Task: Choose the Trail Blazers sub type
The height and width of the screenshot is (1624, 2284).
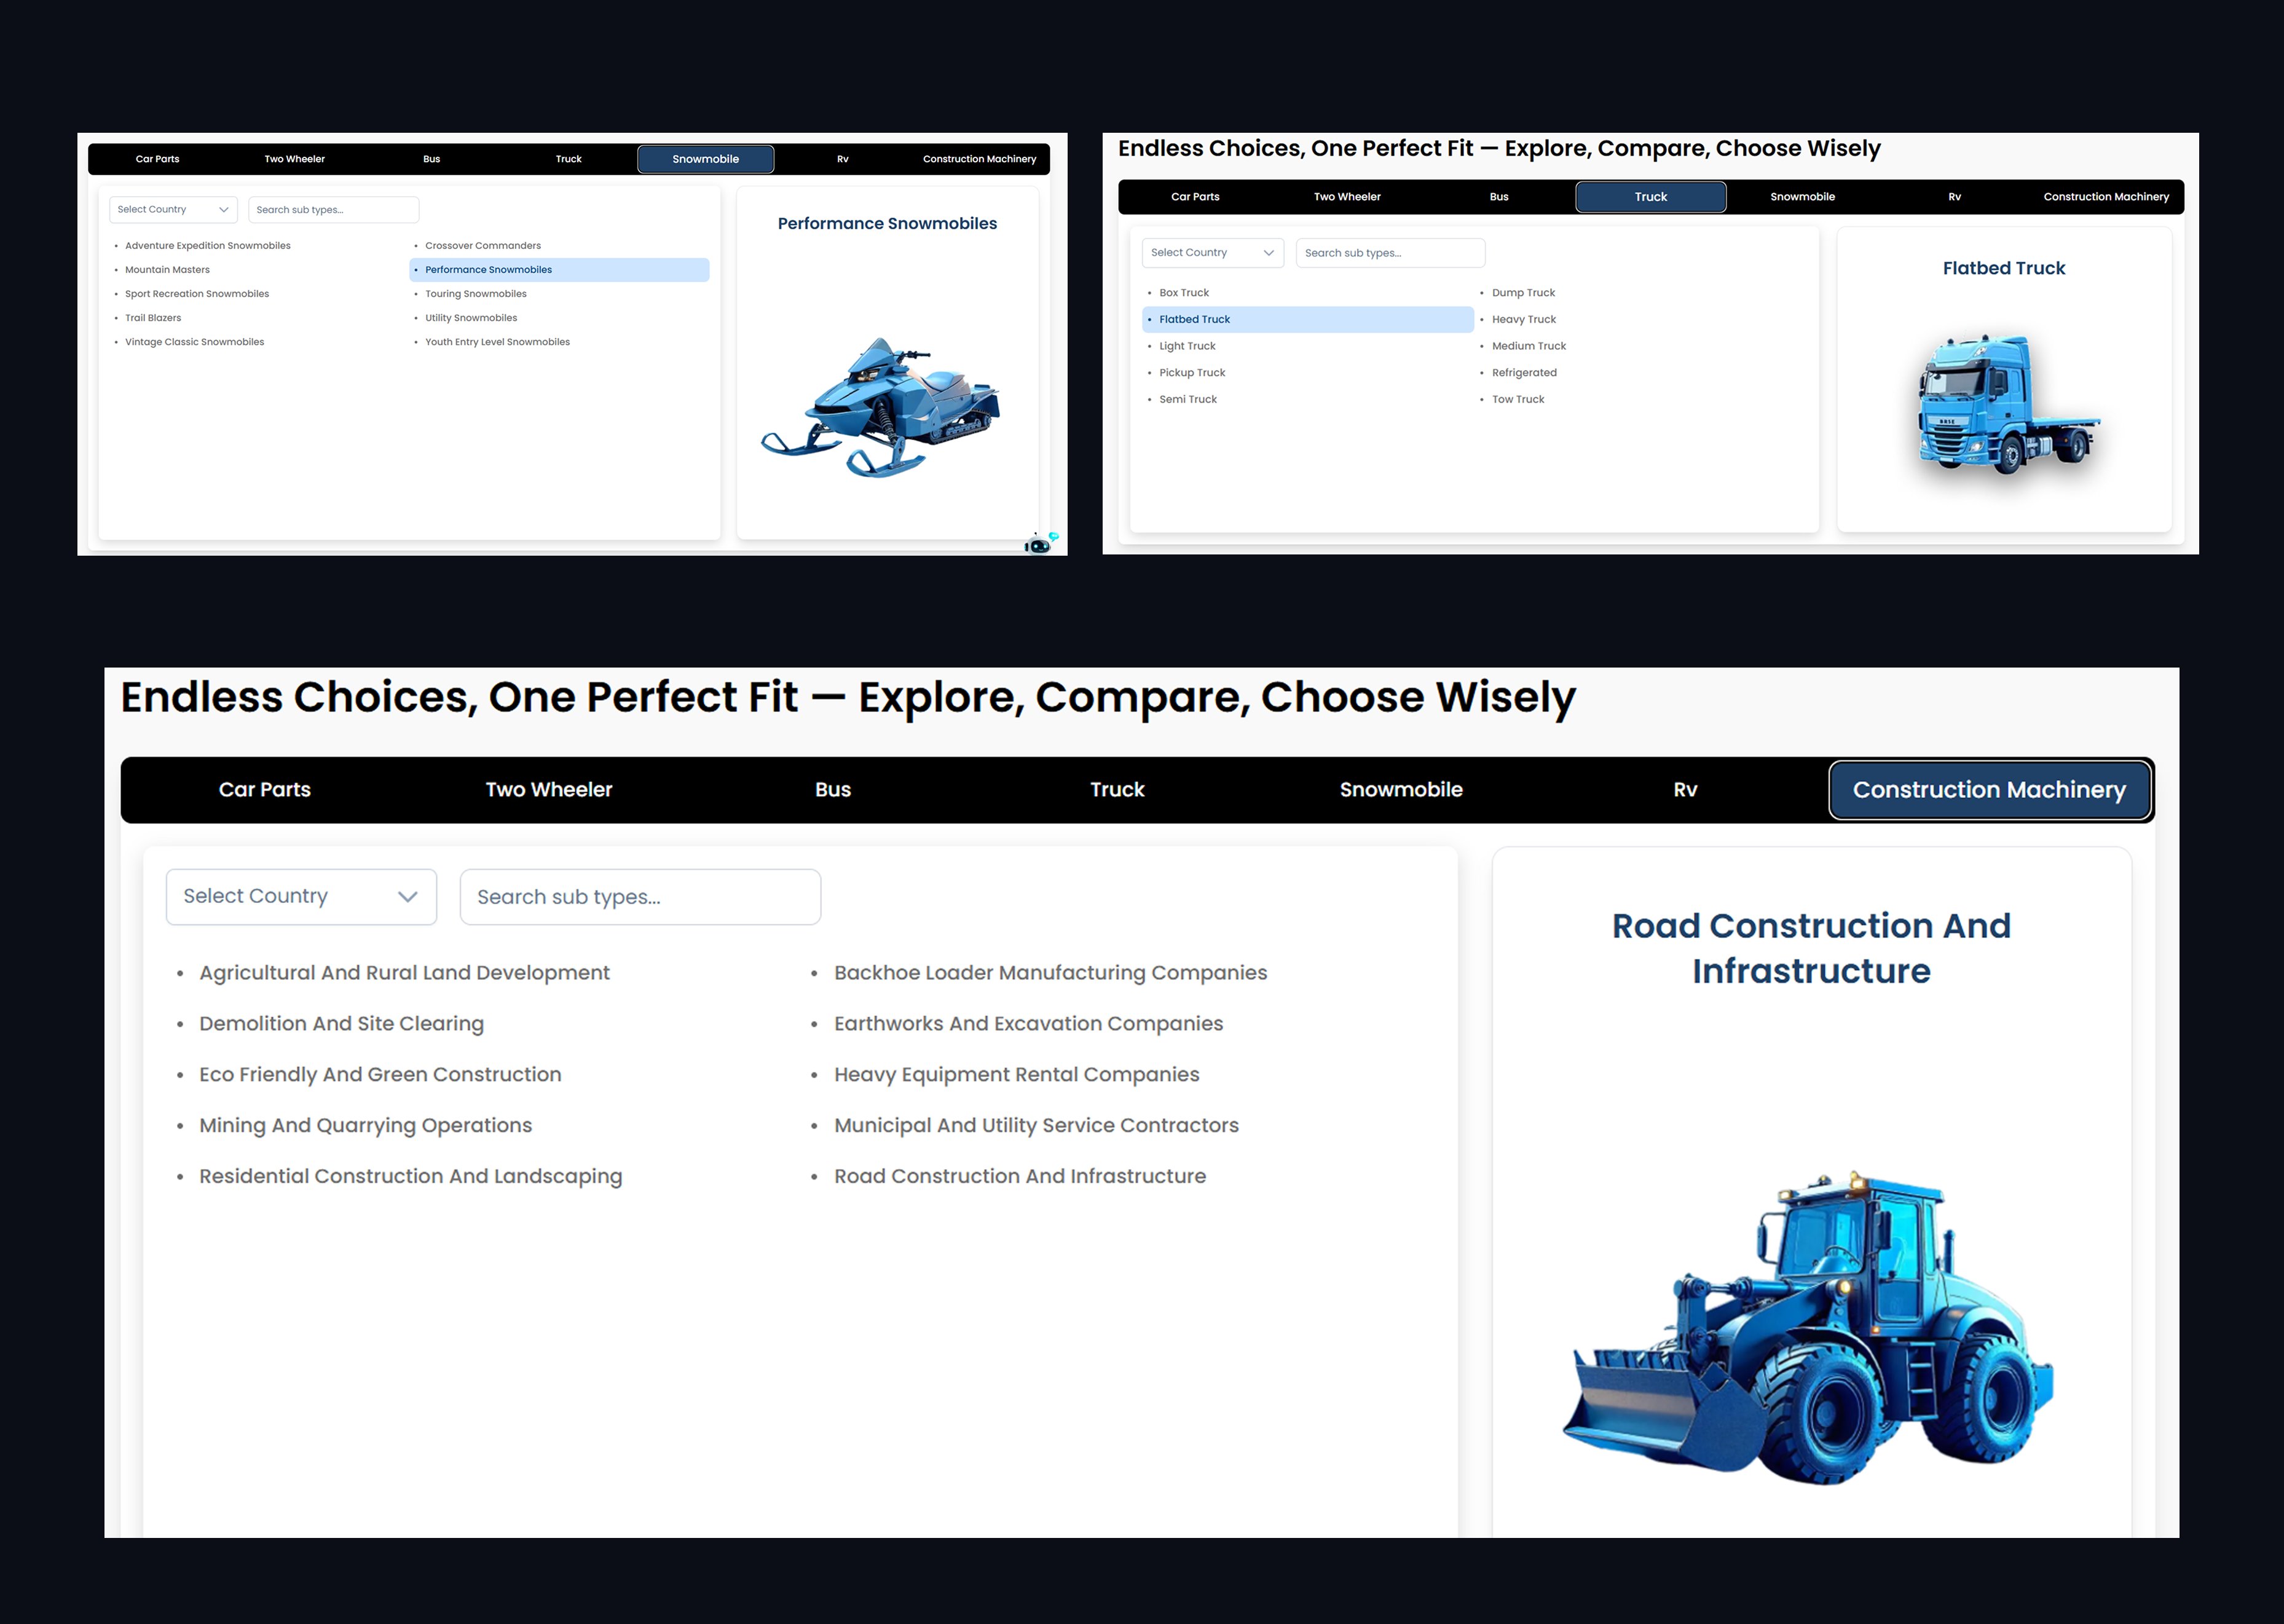Action: (x=153, y=318)
